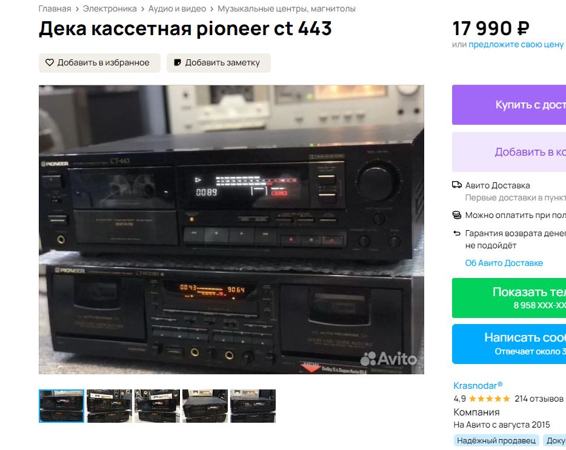Click the rating stars under Krasnodar
This screenshot has height=450, width=566.
click(489, 399)
